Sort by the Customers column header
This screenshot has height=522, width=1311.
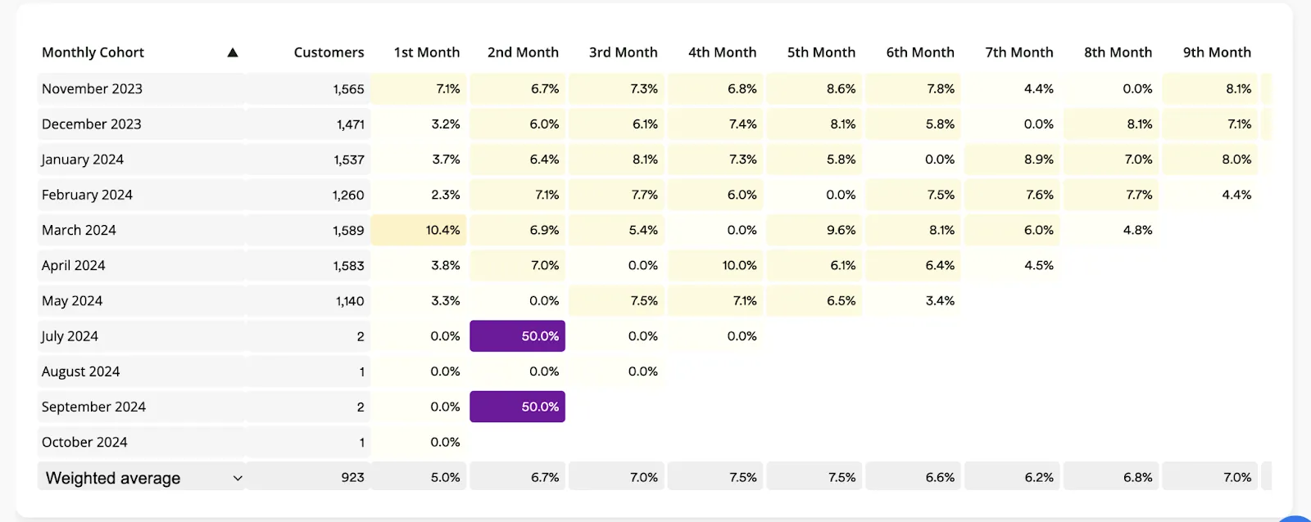[329, 52]
